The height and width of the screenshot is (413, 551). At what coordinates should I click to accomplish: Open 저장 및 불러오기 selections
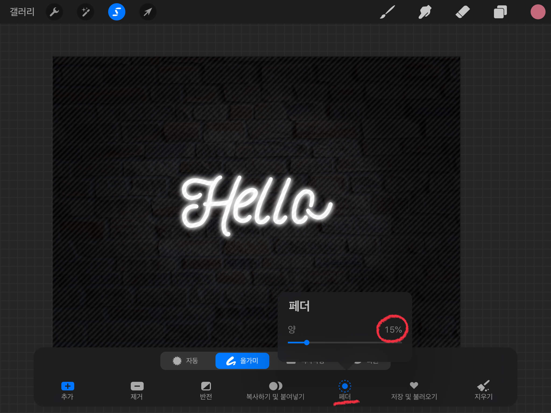coord(414,390)
